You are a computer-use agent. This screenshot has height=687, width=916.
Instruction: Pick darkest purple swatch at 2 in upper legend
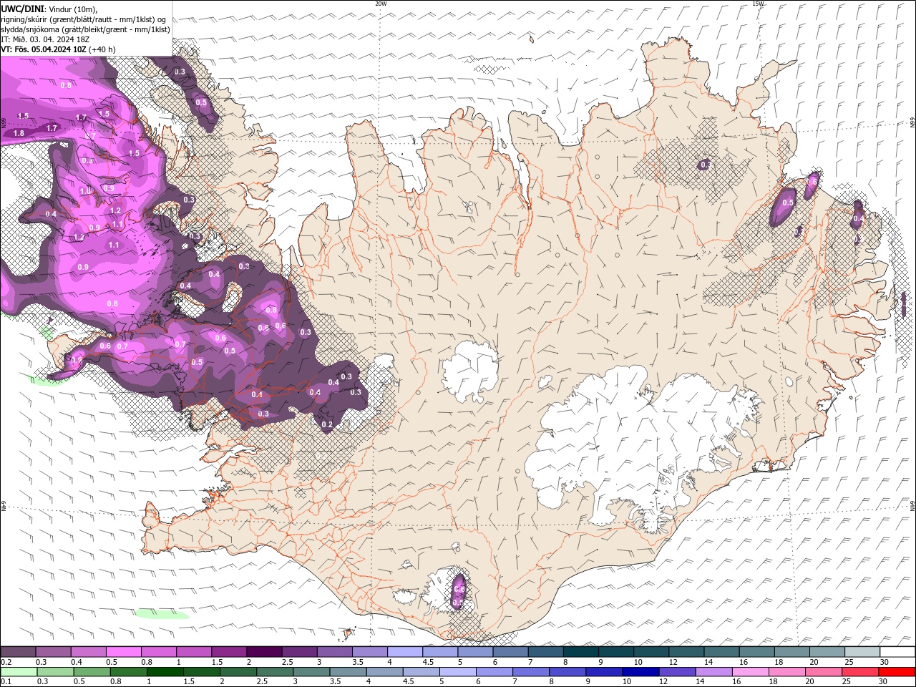(x=264, y=652)
